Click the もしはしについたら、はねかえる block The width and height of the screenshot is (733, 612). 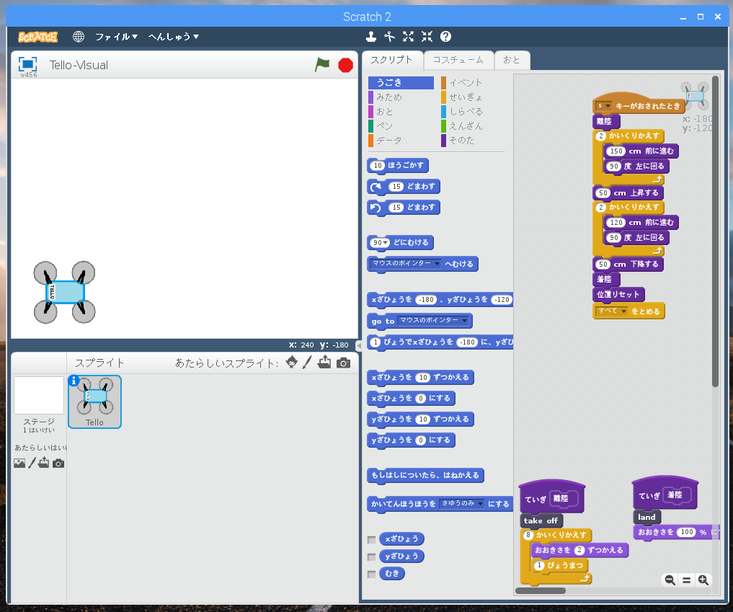point(425,476)
